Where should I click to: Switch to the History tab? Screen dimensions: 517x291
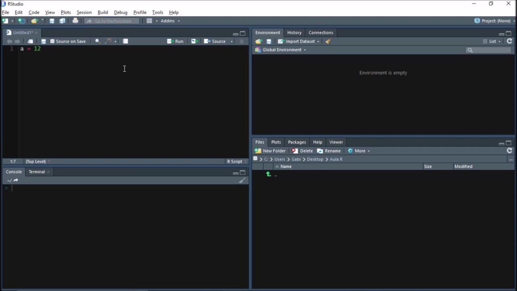294,33
